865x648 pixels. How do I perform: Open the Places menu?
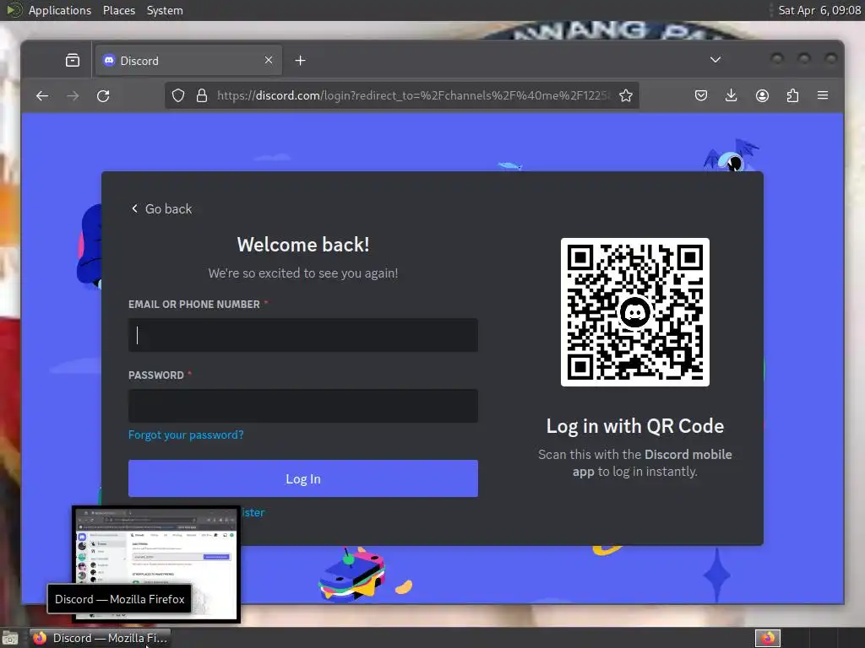(x=119, y=10)
